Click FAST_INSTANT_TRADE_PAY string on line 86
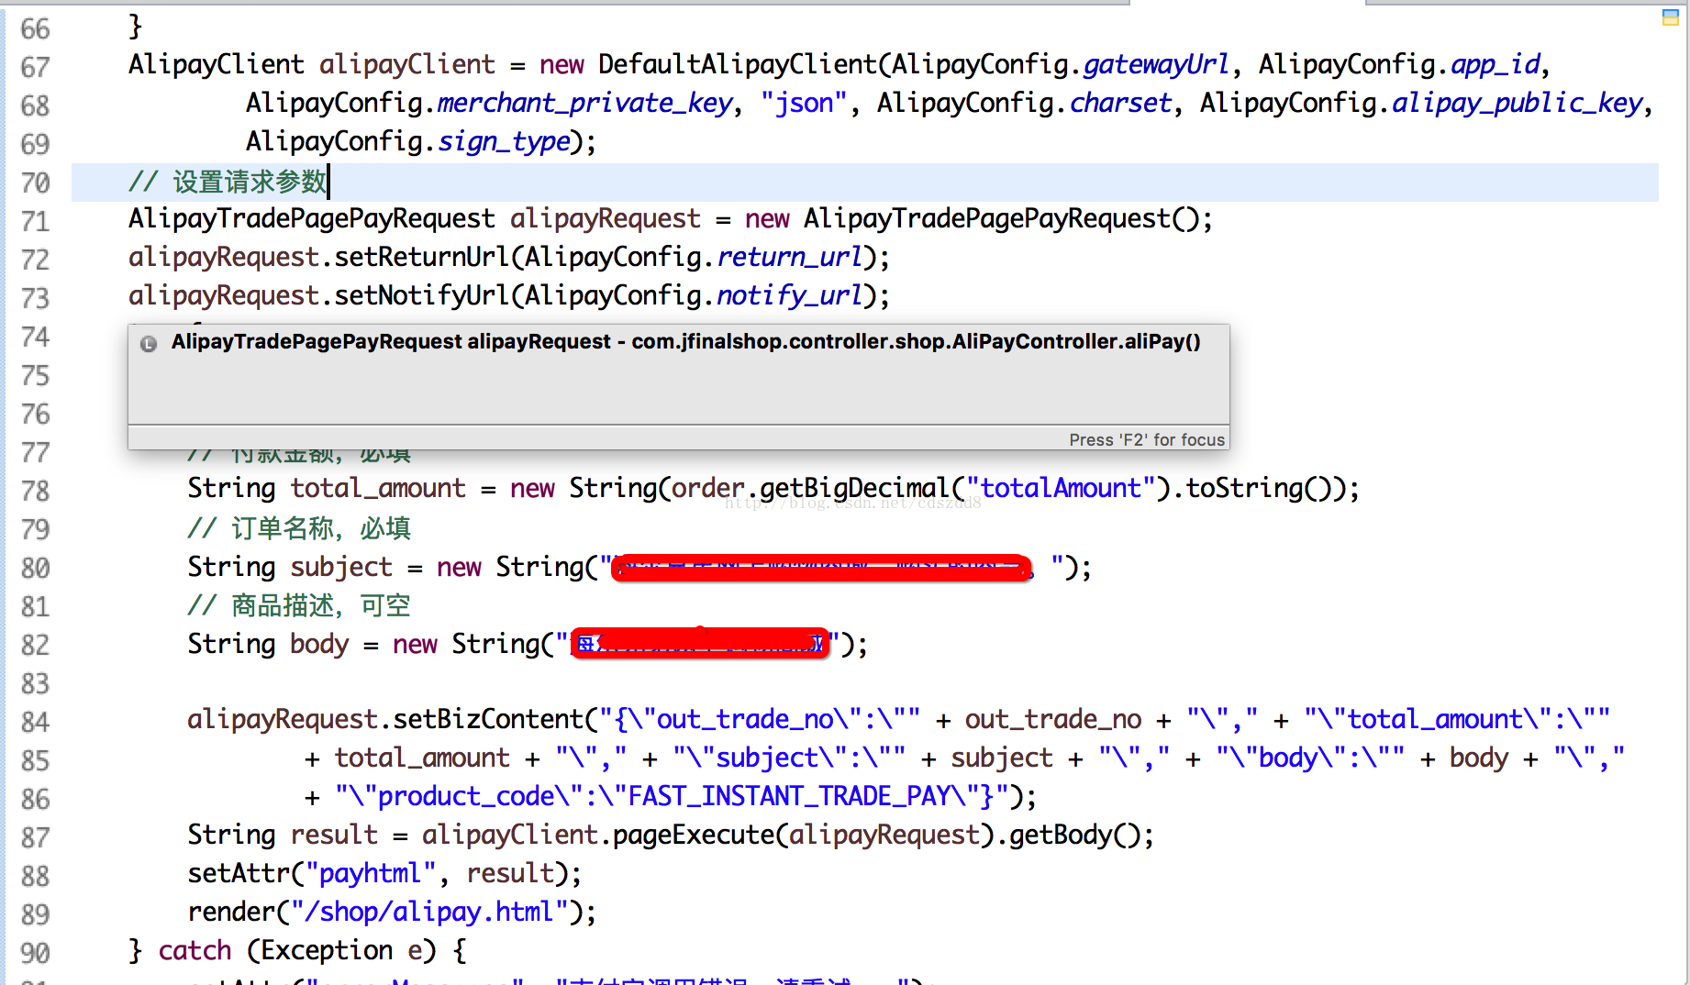 point(789,796)
